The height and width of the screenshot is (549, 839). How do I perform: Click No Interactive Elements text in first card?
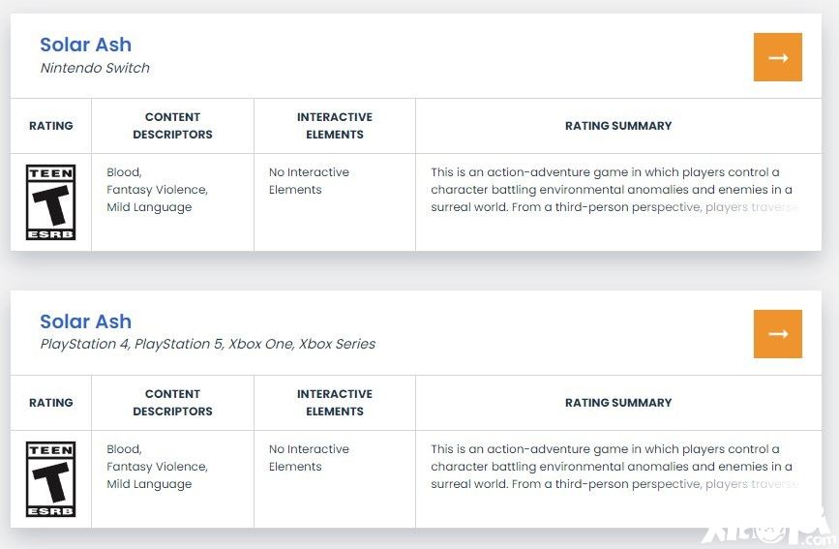coord(309,181)
